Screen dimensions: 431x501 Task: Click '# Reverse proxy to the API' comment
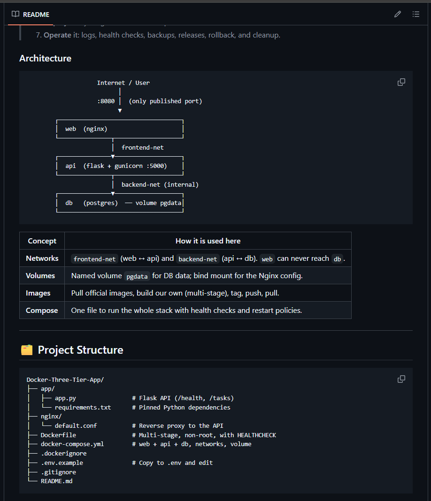click(177, 425)
